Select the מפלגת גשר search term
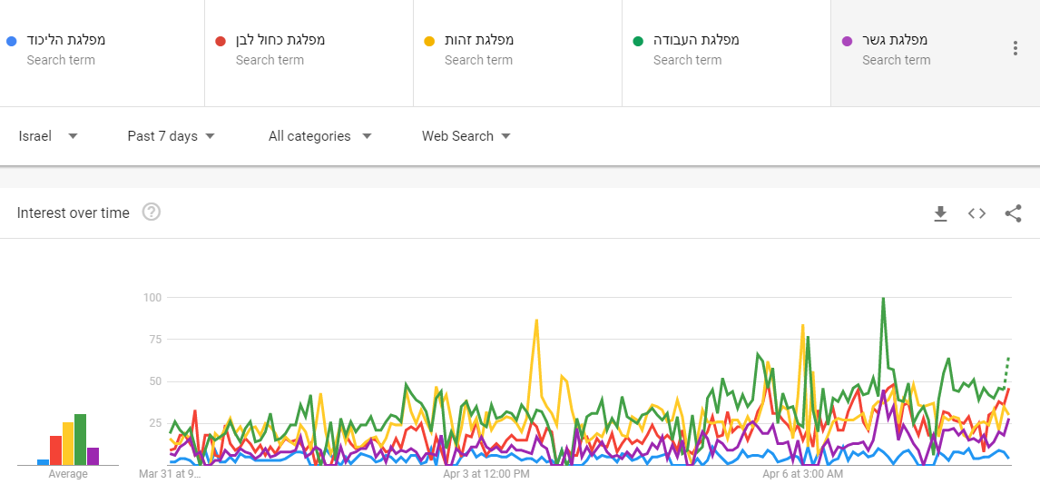 click(895, 40)
